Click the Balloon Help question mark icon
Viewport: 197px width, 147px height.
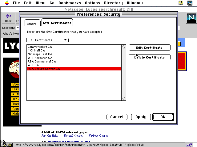click(x=181, y=3)
